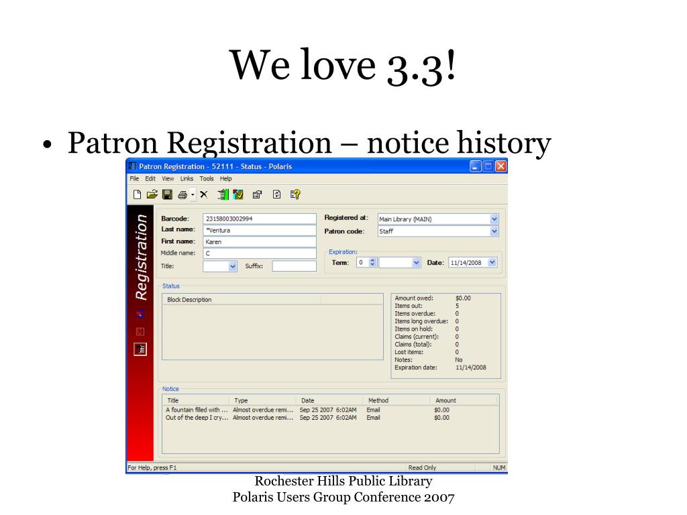
Task: Click the Delete X toolbar icon
Action: coord(204,194)
